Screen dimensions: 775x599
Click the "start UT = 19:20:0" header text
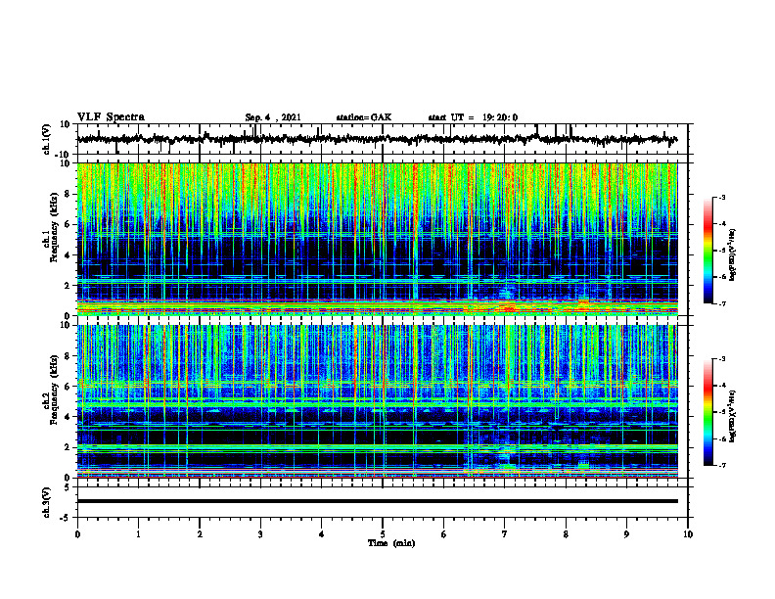pyautogui.click(x=473, y=117)
